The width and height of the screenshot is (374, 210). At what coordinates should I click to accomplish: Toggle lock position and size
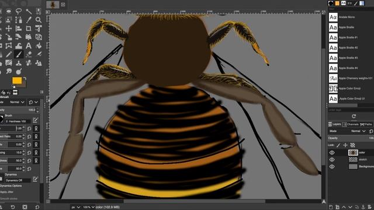(345, 145)
